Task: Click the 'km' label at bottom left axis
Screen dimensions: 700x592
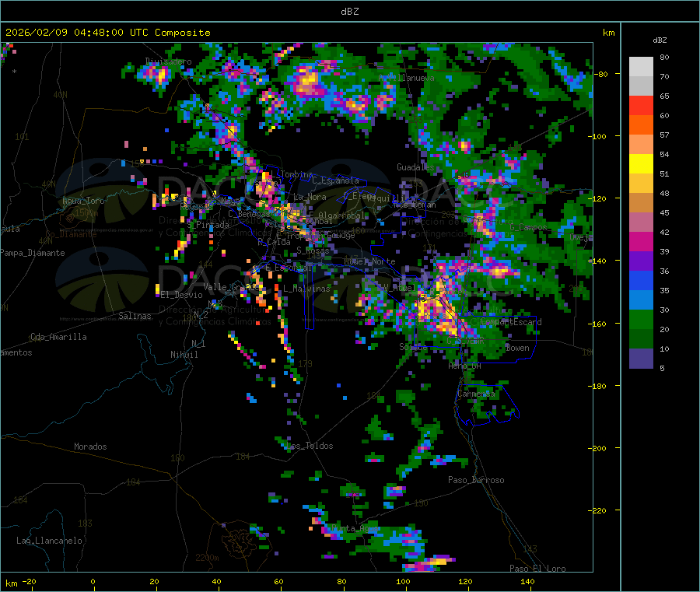Action: 12,583
